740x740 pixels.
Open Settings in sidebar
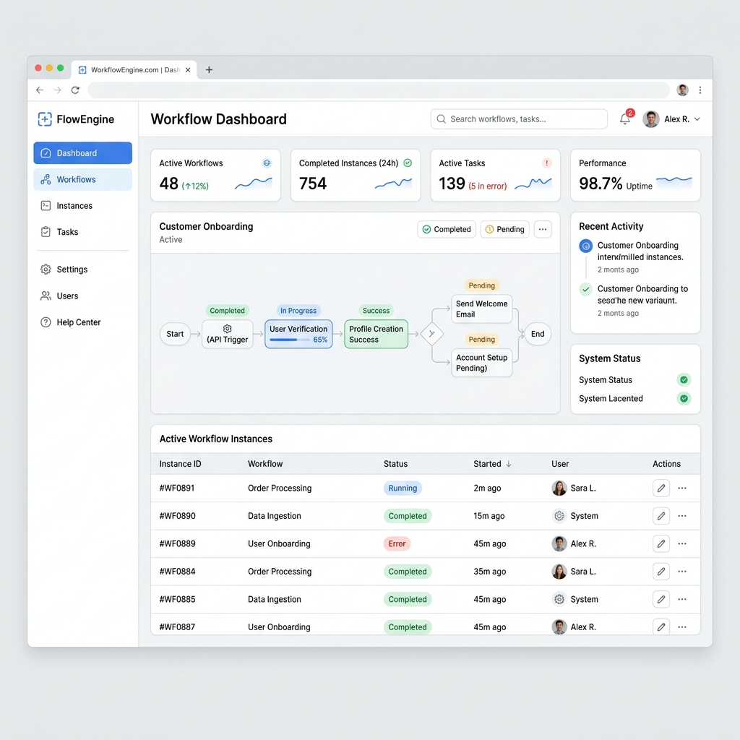(82, 270)
